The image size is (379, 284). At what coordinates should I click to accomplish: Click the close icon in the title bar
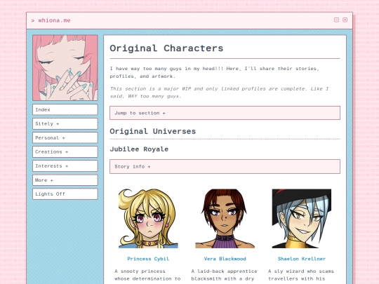(345, 20)
